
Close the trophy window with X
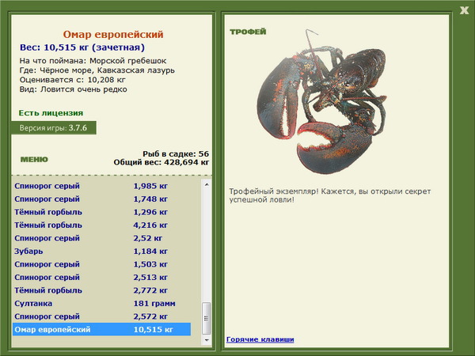(x=464, y=10)
